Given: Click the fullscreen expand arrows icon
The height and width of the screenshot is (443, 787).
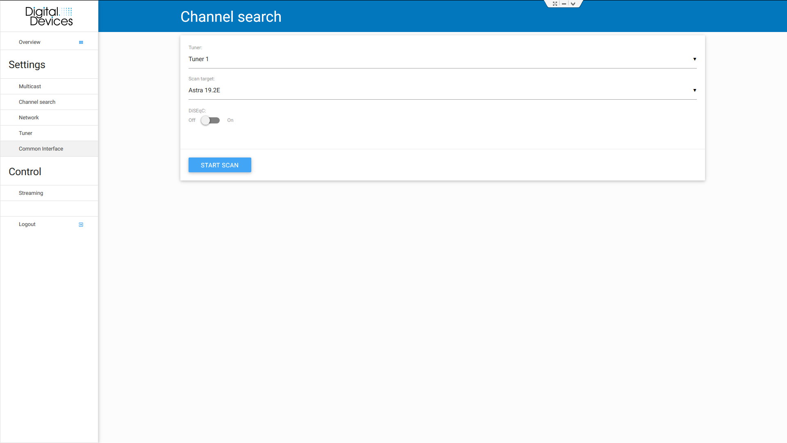Looking at the screenshot, I should [555, 4].
